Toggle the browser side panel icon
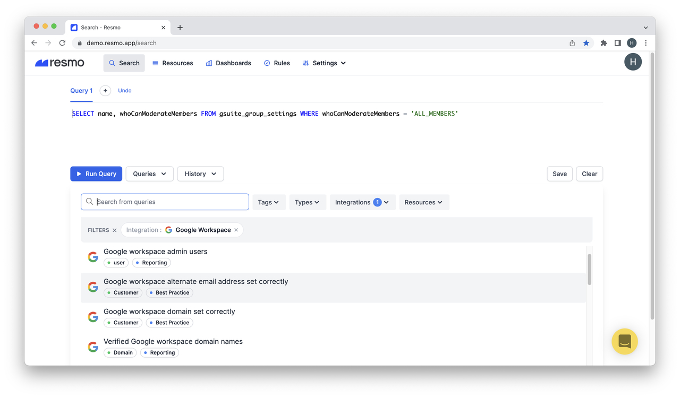 click(617, 43)
